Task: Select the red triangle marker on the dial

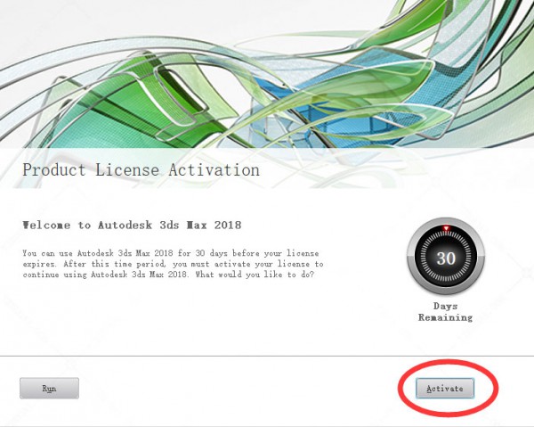Action: point(446,228)
